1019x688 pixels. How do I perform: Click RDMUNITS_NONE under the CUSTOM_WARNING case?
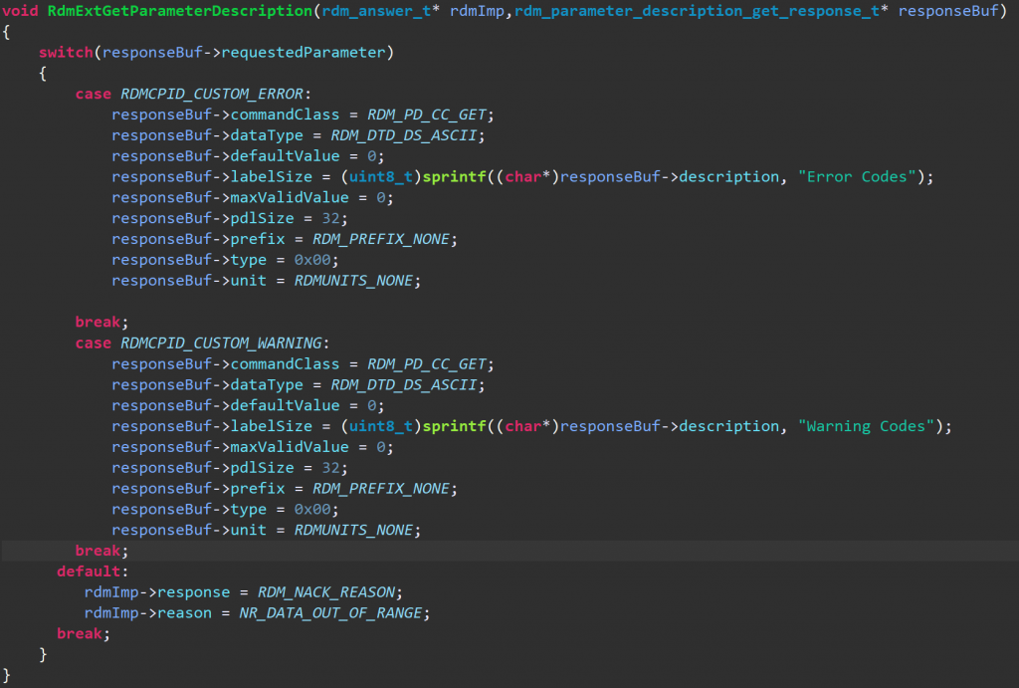[353, 531]
